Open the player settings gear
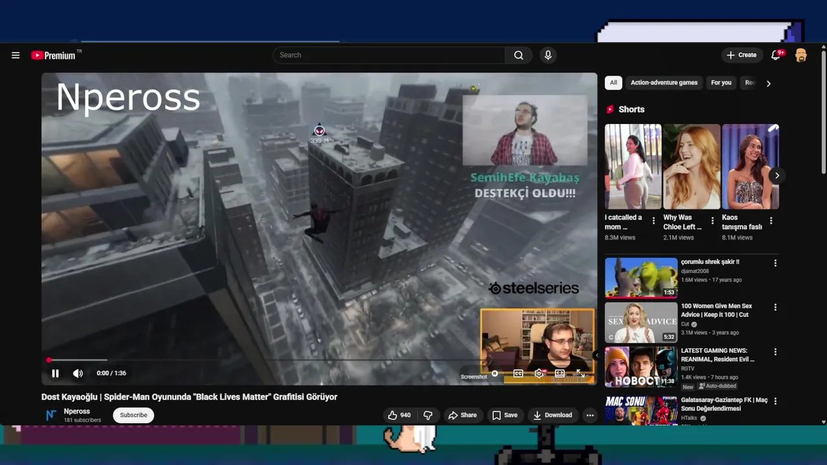 coord(539,373)
